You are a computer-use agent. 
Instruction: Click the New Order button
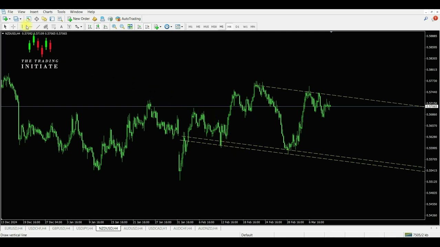pyautogui.click(x=78, y=19)
